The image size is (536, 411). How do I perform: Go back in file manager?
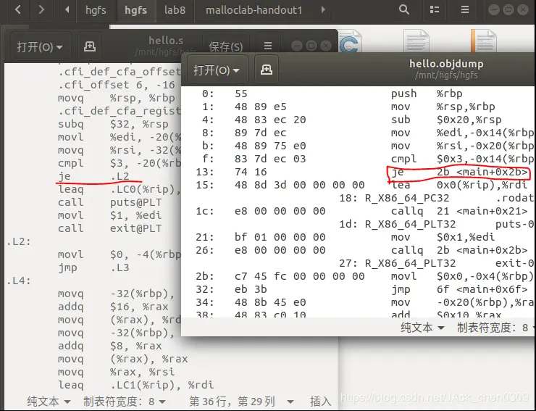[x=18, y=9]
